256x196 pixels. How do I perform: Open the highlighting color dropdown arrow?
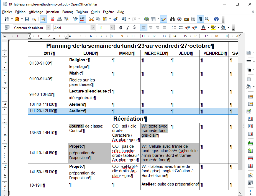pyautogui.click(x=218, y=28)
